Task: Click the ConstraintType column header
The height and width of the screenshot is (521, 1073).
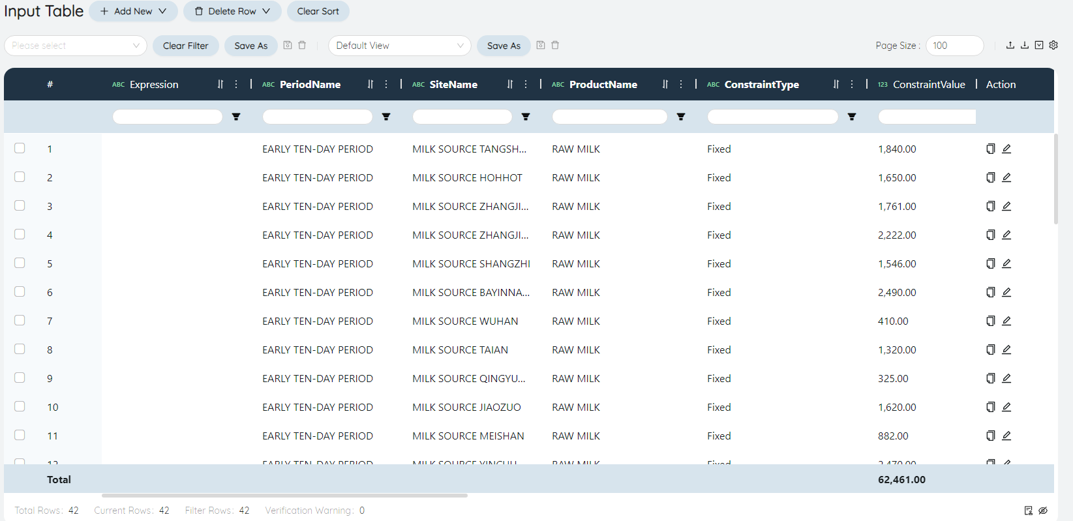Action: [x=762, y=84]
